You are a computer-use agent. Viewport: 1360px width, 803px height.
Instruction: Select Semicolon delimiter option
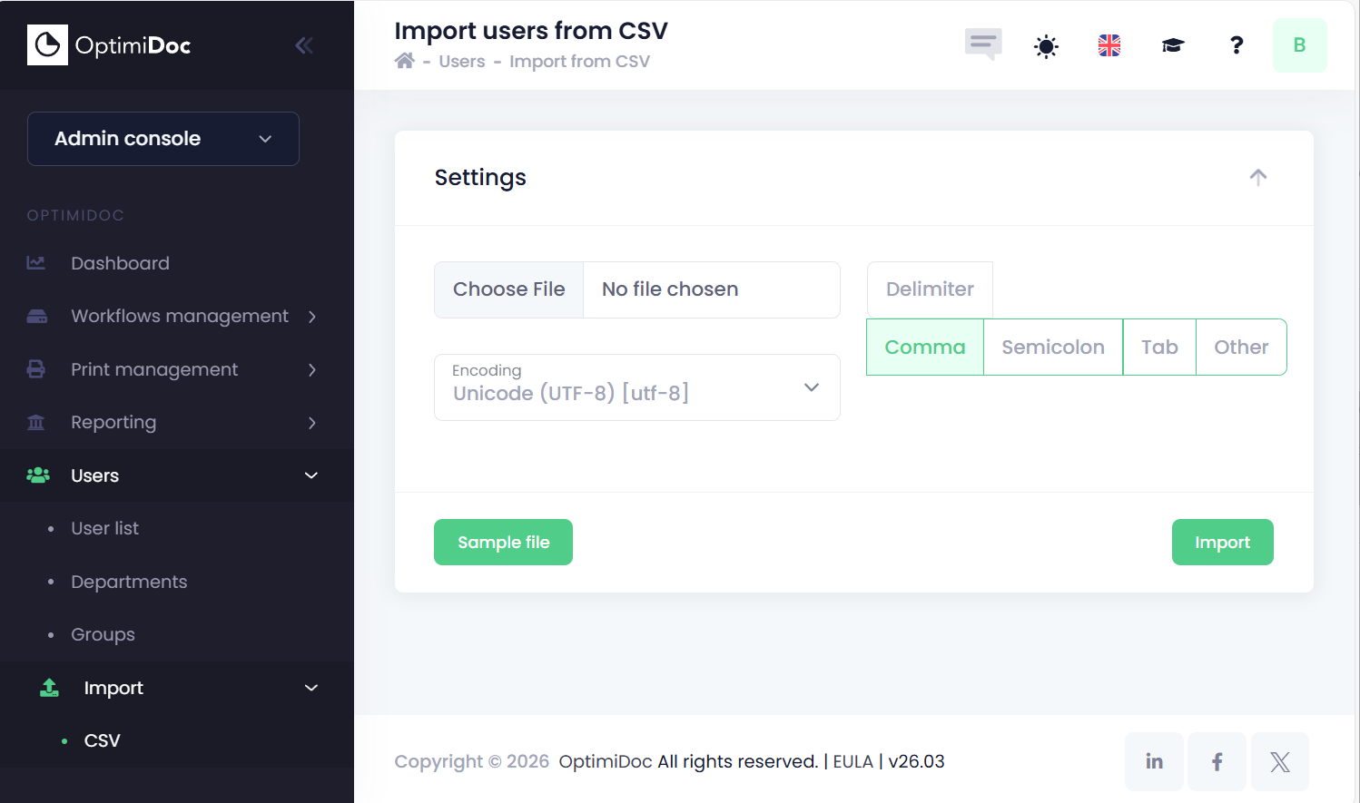tap(1053, 347)
